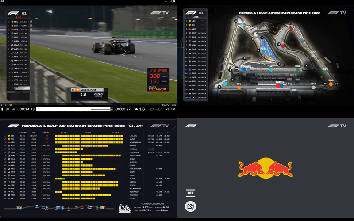Click LAT ON TRACK row in map window tower
The width and height of the screenshot is (354, 221).
[196, 97]
